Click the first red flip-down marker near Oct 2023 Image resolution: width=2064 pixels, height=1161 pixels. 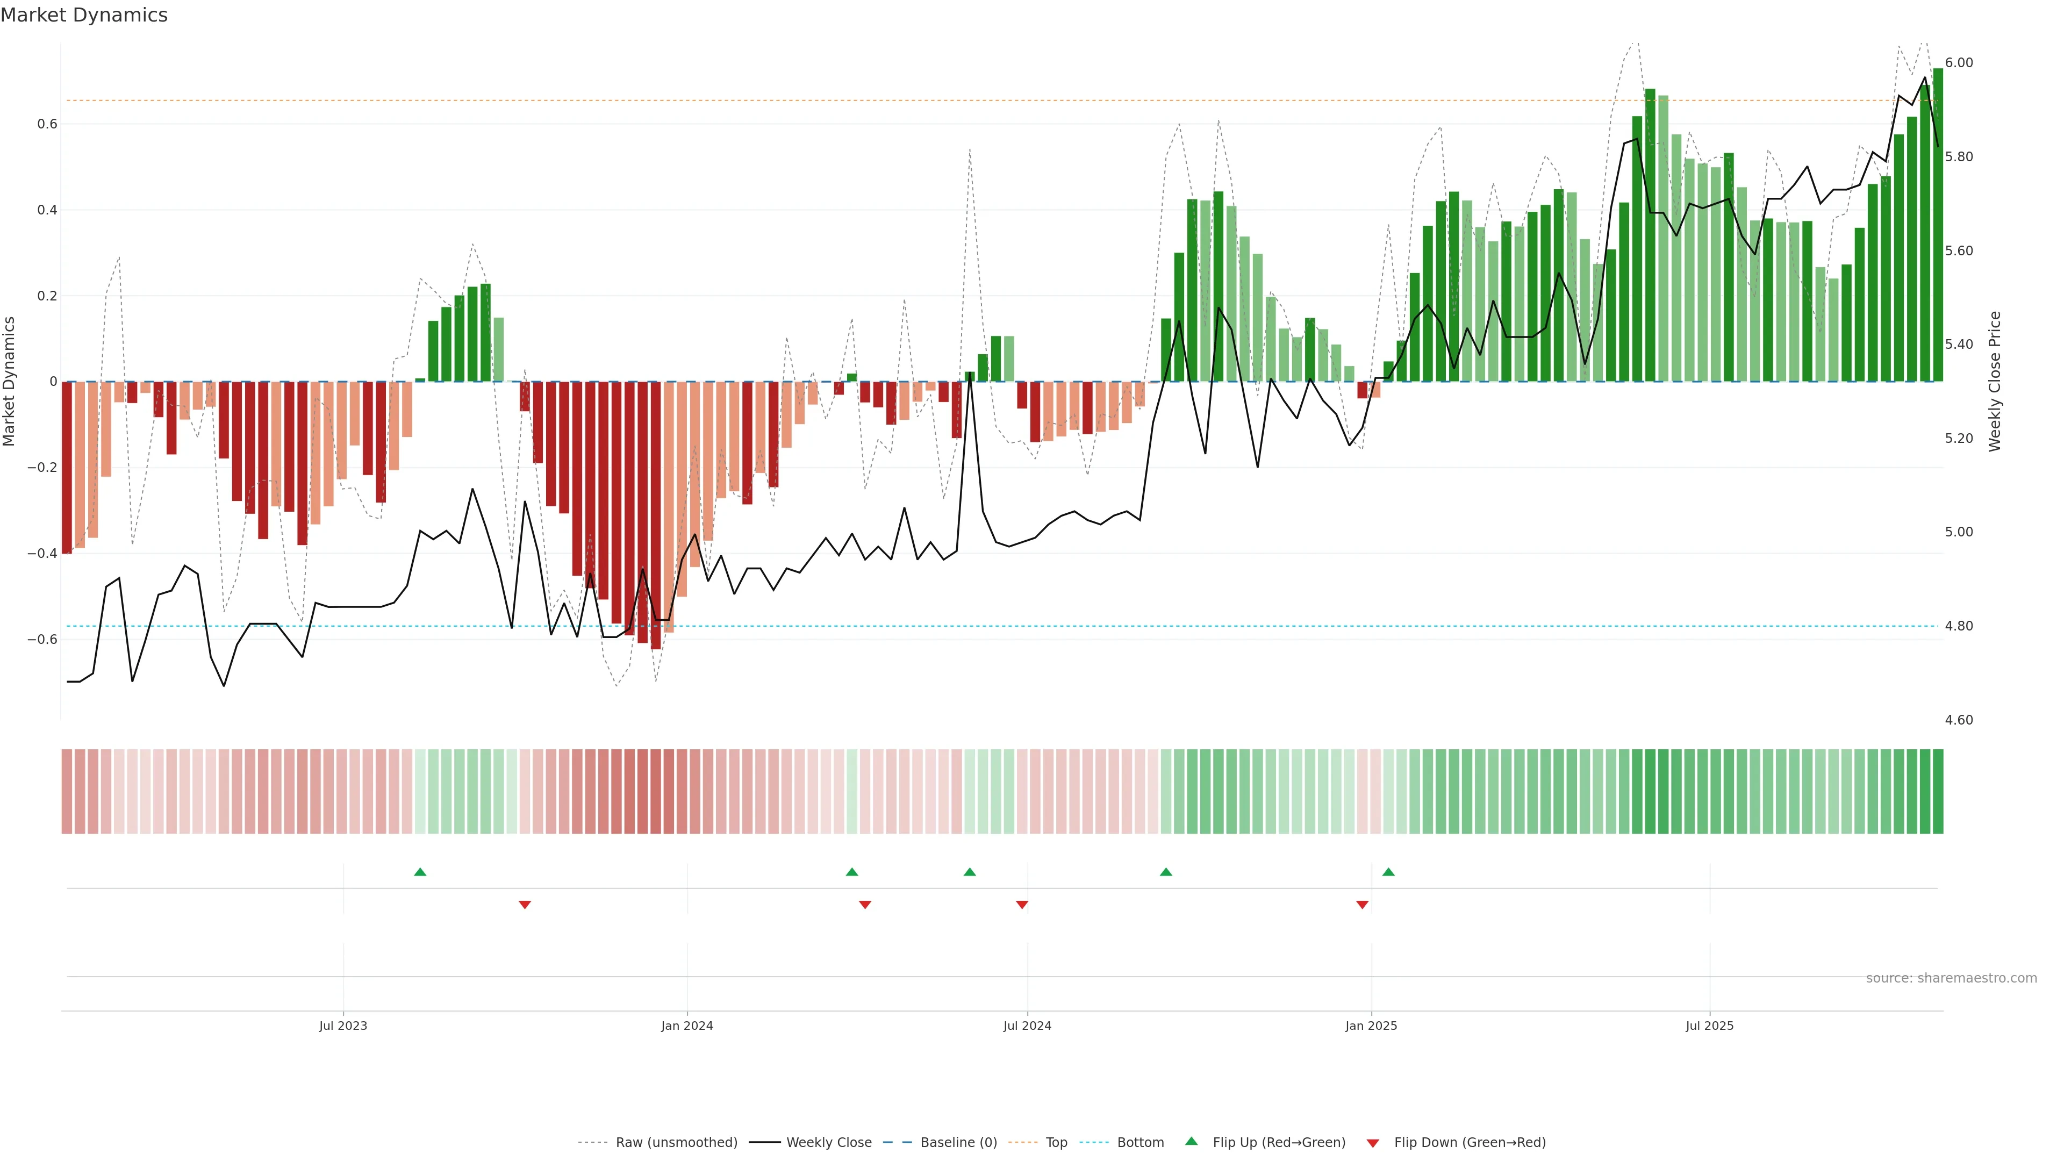pos(525,905)
